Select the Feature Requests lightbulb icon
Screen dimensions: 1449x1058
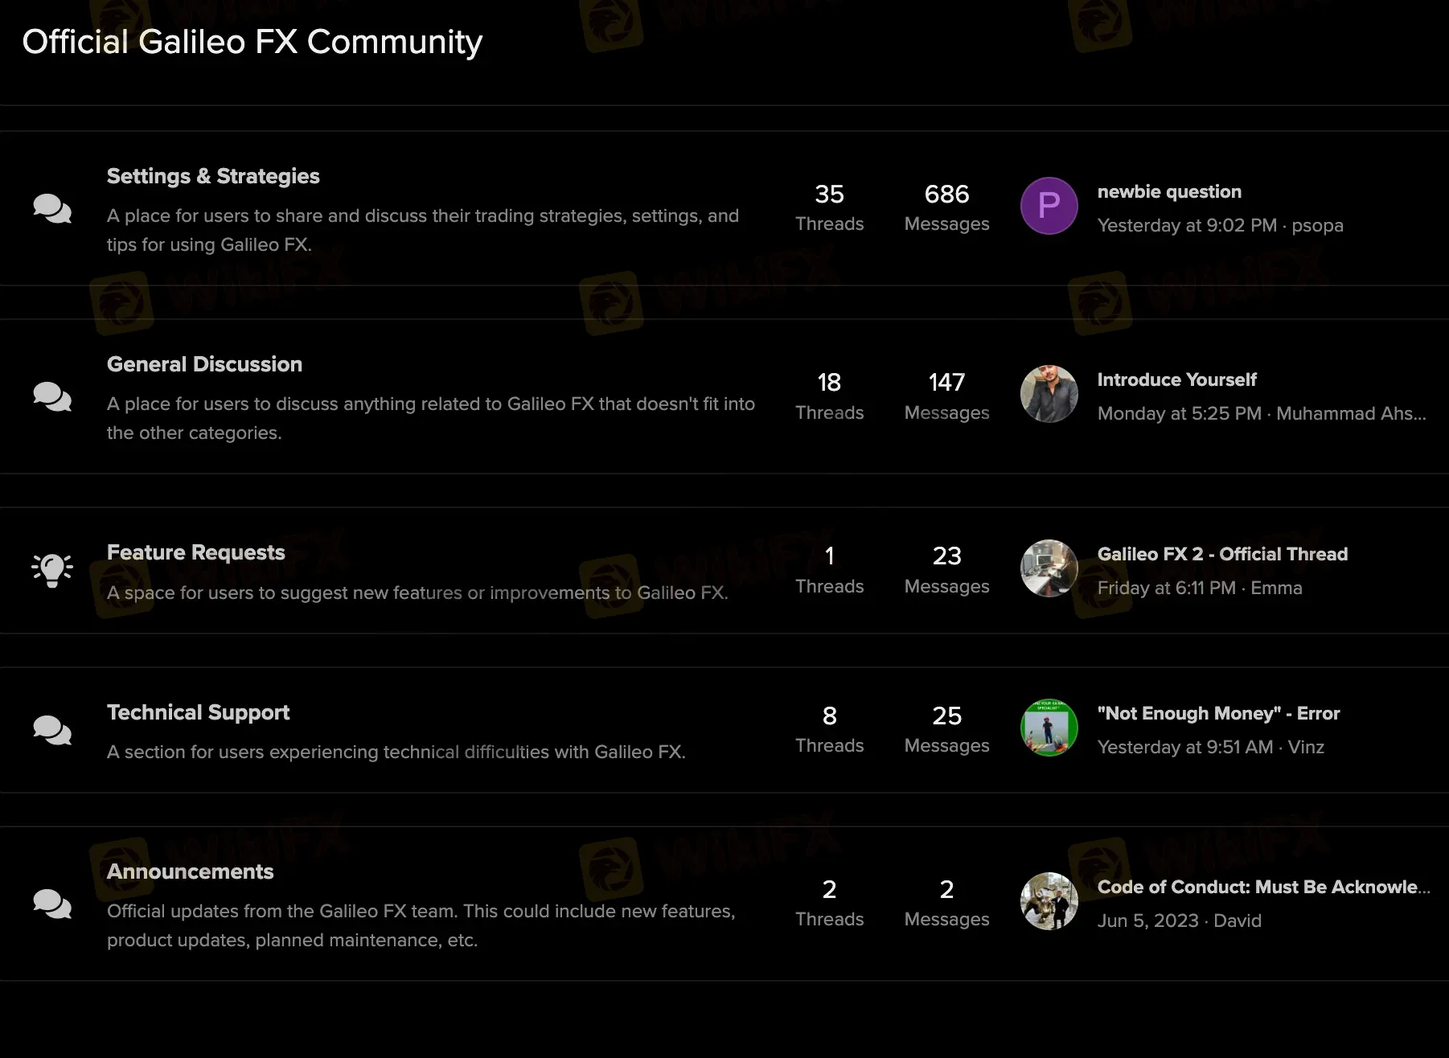coord(51,568)
